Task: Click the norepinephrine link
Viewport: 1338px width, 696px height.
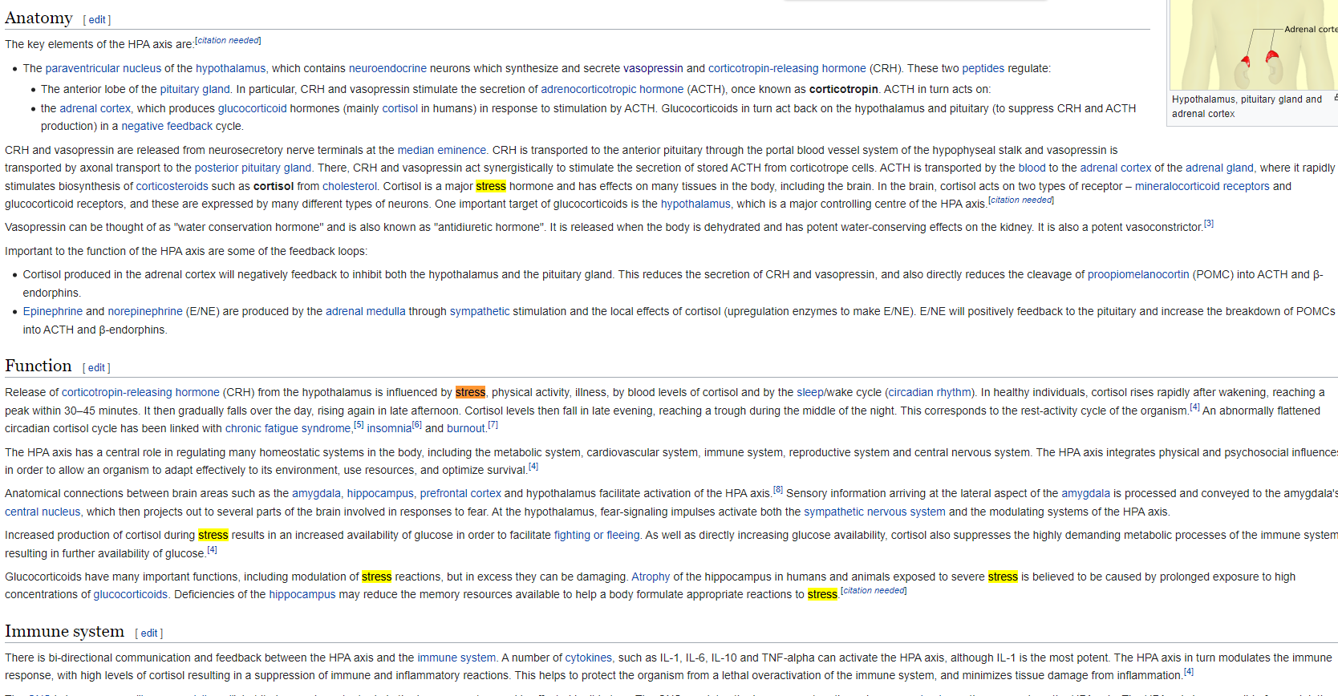Action: click(x=145, y=311)
